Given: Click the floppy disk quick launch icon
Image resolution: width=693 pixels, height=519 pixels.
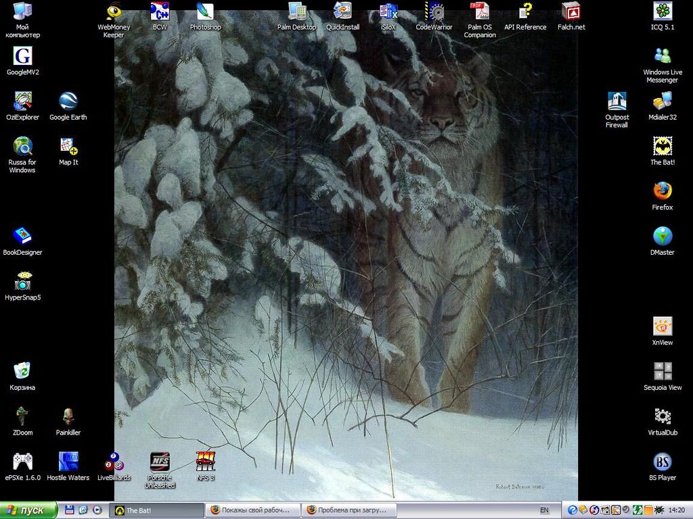Looking at the screenshot, I should pos(70,510).
